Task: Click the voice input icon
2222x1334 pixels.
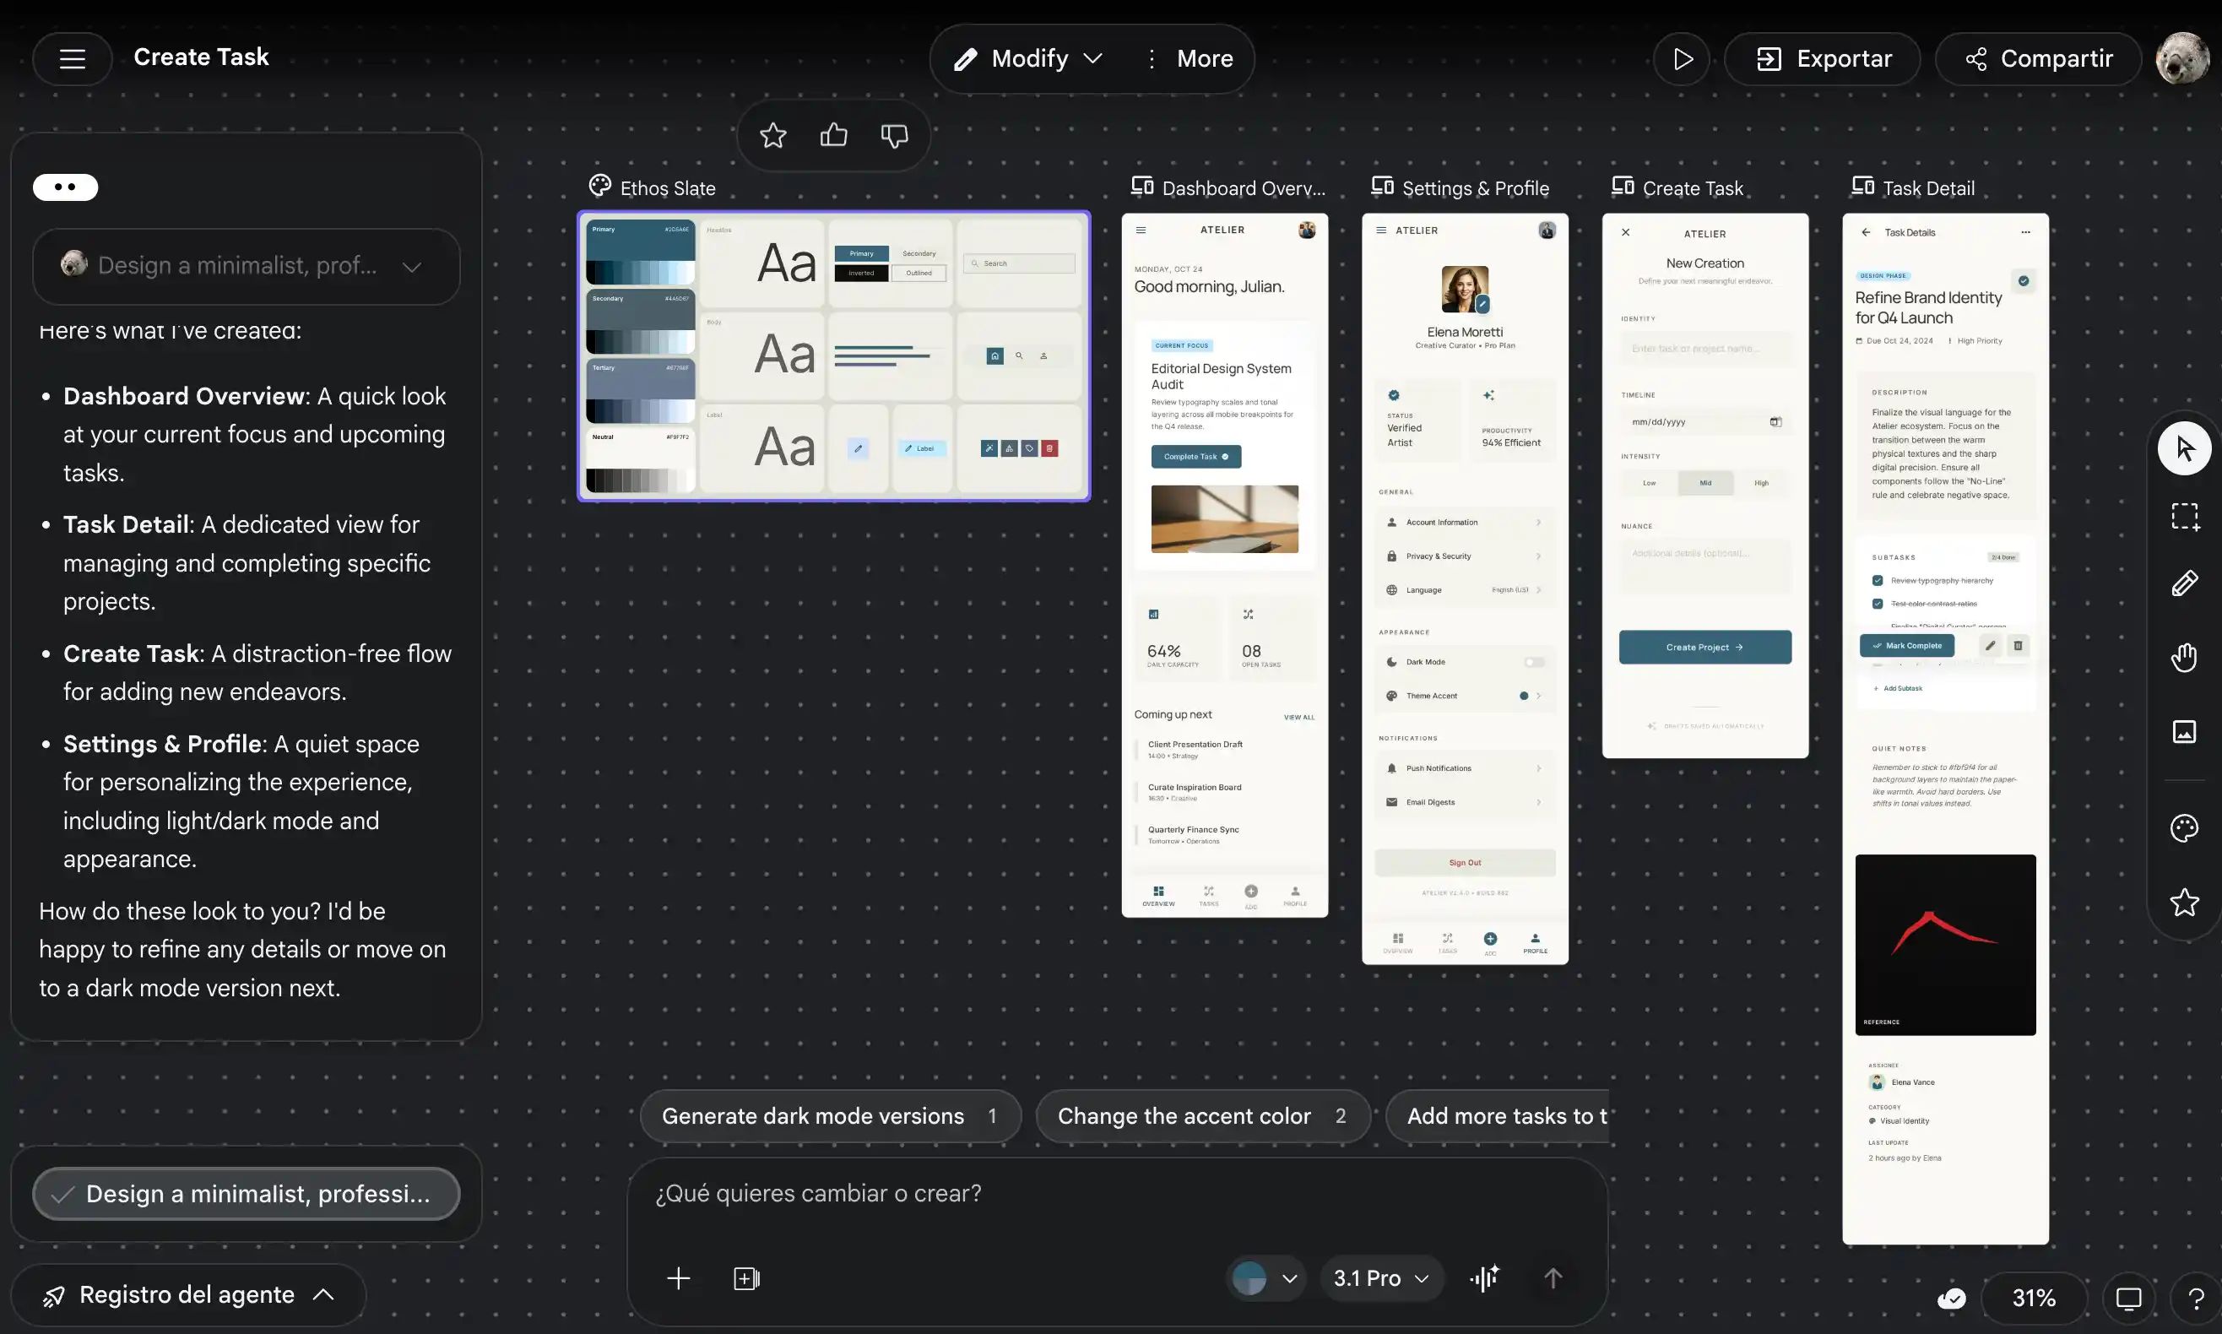Action: tap(1484, 1277)
